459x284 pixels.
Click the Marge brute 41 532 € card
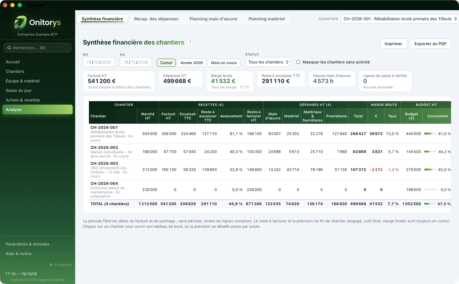click(x=230, y=81)
